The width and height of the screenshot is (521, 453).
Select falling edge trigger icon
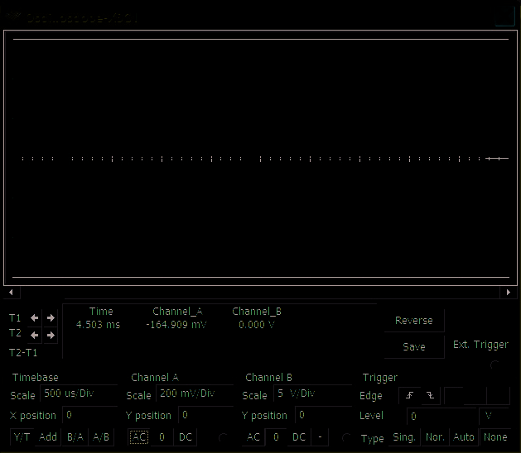[430, 395]
